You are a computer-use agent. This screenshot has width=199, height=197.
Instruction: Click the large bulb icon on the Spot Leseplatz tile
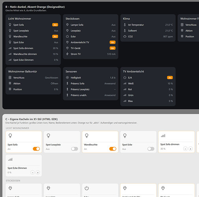click(x=48, y=136)
